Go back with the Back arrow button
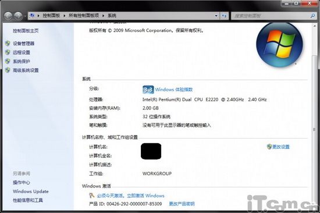The height and width of the screenshot is (213, 320). click(8, 16)
